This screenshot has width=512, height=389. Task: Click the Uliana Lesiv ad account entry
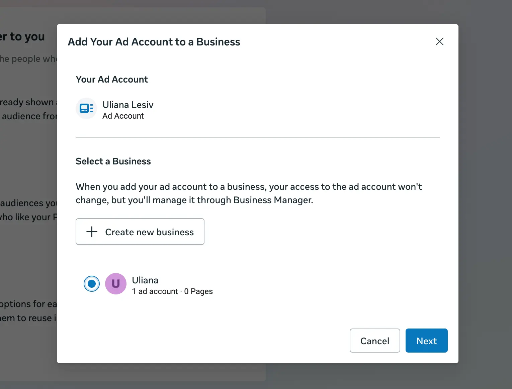point(128,110)
